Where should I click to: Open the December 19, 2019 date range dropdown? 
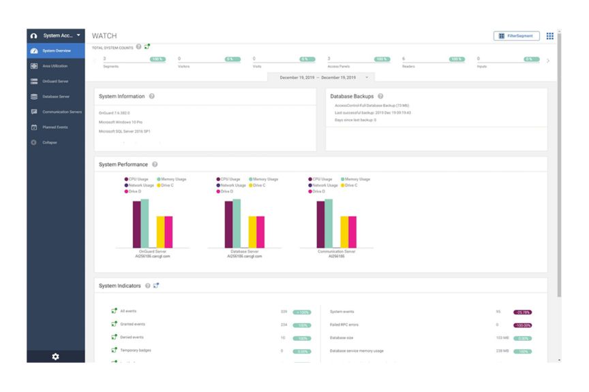tap(322, 78)
